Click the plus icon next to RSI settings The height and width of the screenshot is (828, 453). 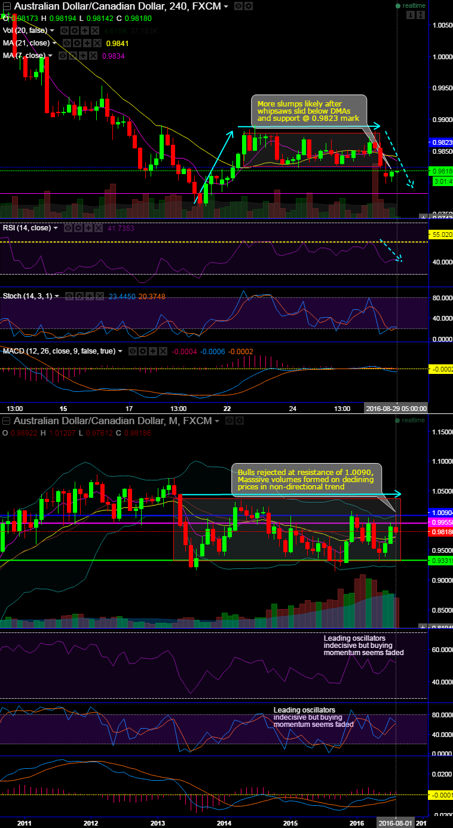pos(87,228)
